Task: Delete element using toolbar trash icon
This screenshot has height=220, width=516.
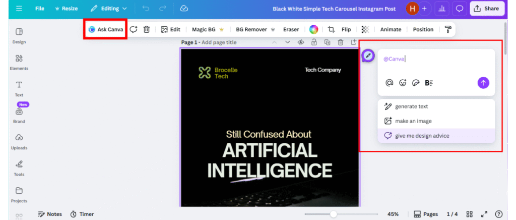Action: pos(146,30)
